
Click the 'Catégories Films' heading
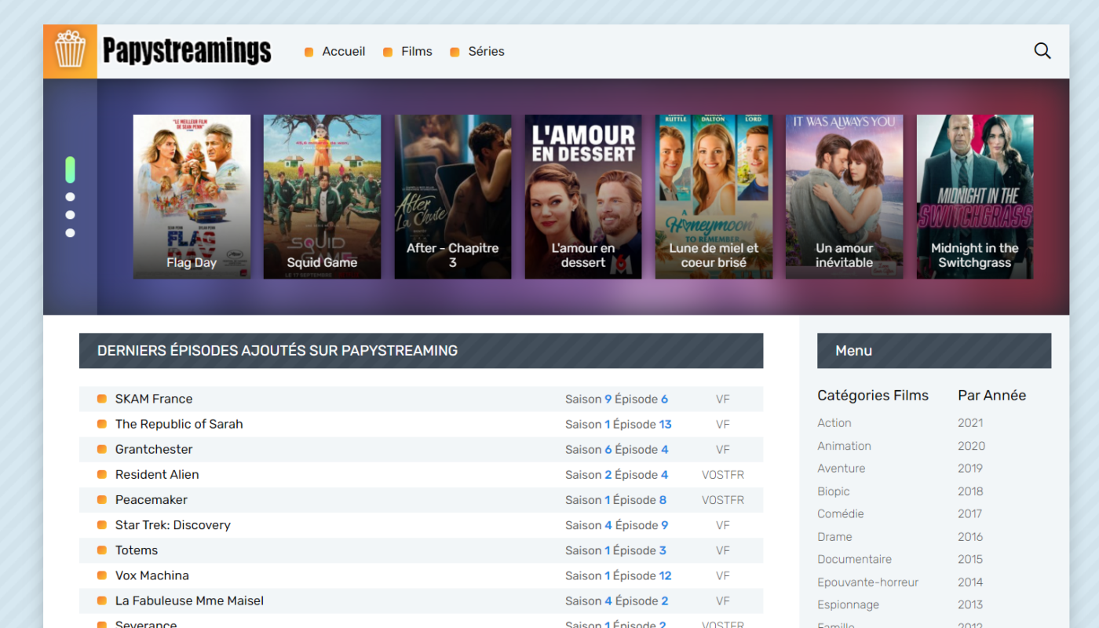coord(873,396)
